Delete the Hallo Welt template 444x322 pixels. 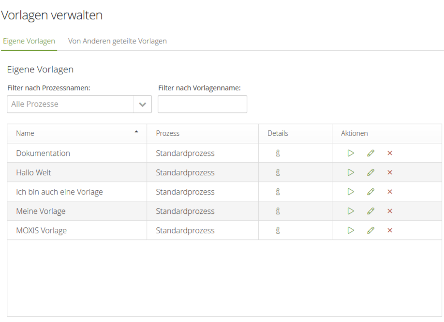[x=390, y=172]
